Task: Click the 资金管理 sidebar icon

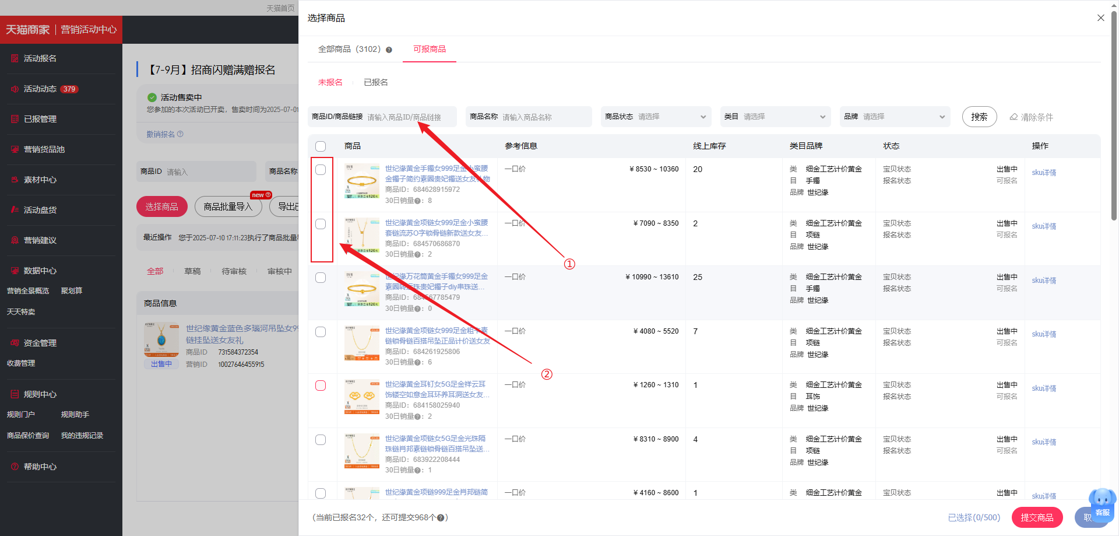Action: pyautogui.click(x=15, y=343)
